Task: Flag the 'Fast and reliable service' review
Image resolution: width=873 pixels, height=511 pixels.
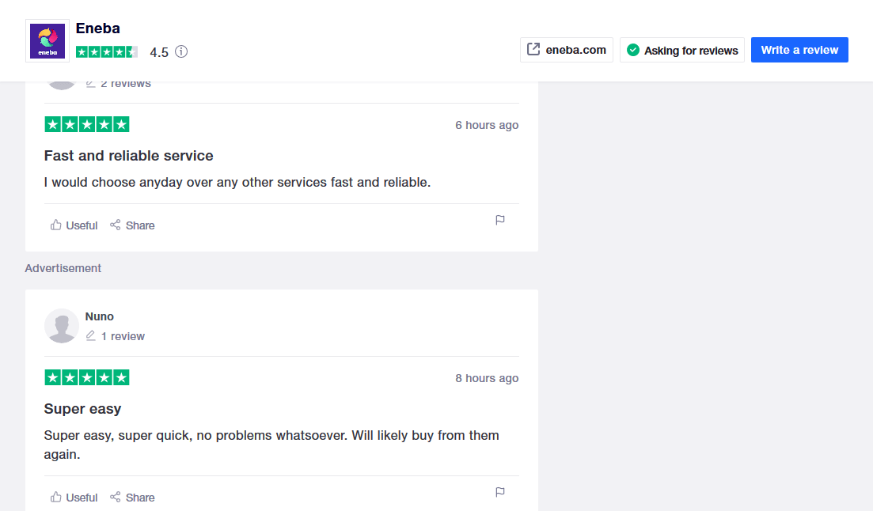Action: click(500, 220)
